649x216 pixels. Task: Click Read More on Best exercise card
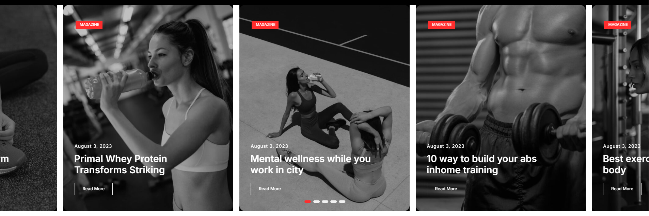coord(622,189)
